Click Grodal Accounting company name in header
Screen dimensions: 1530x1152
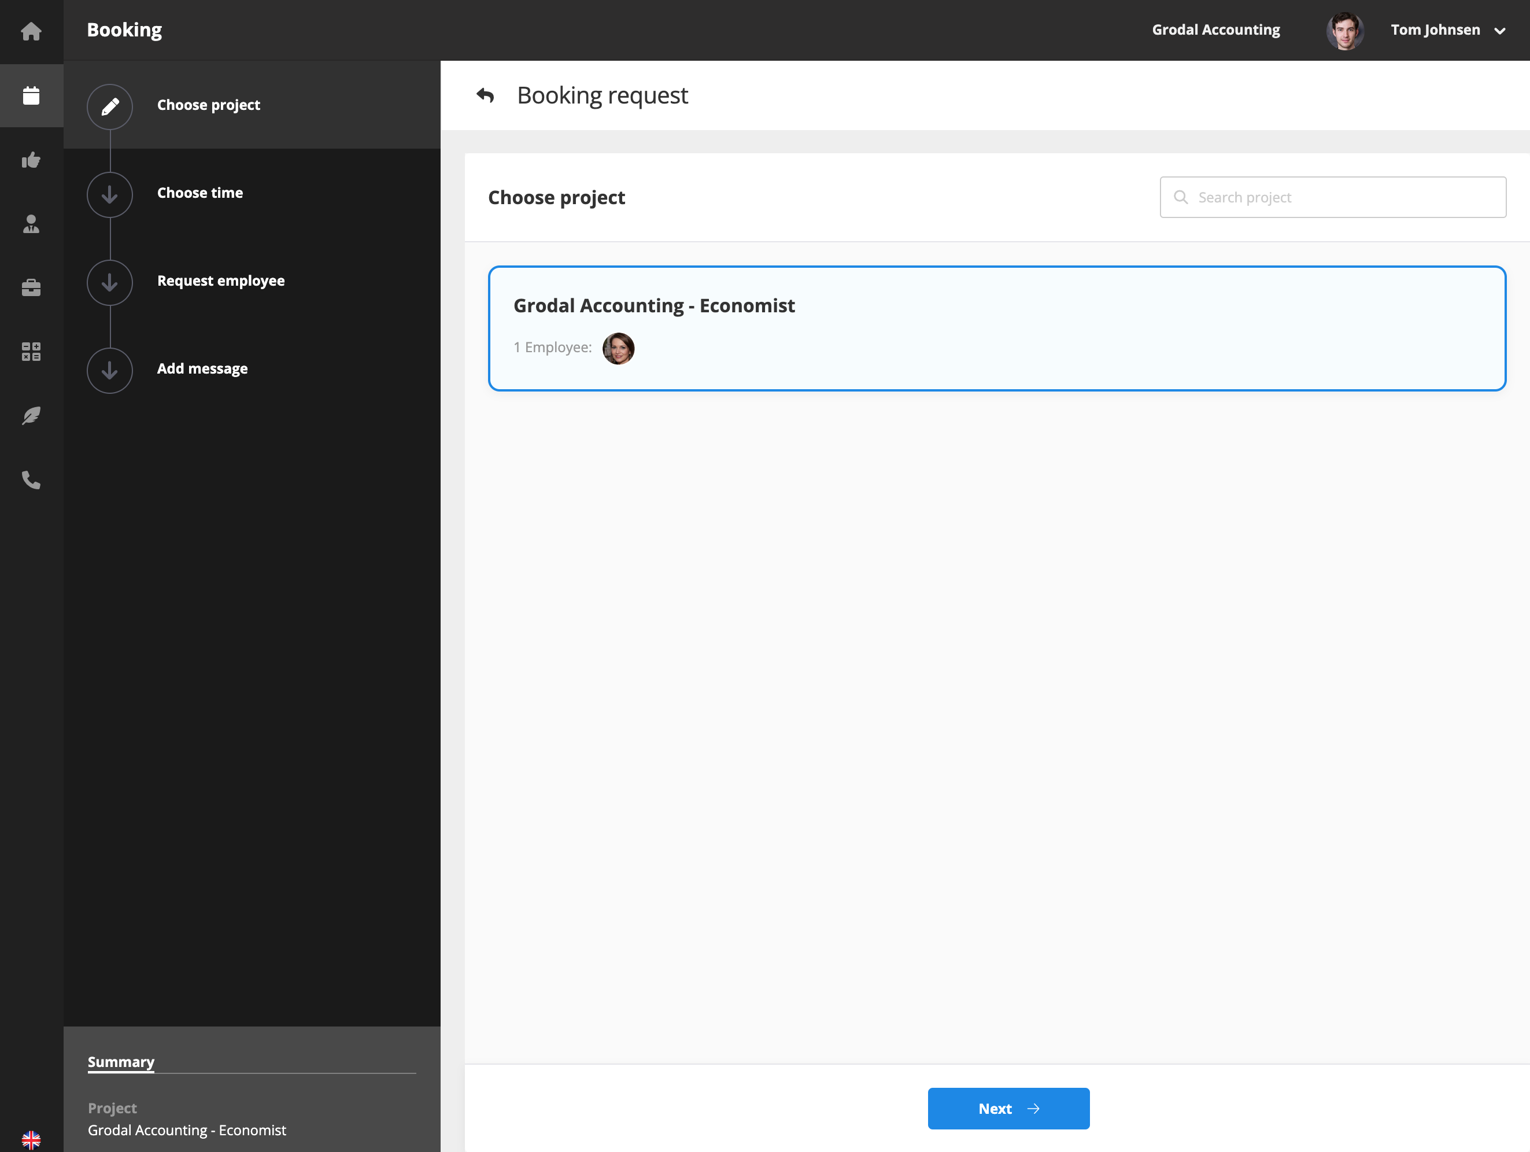coord(1215,29)
